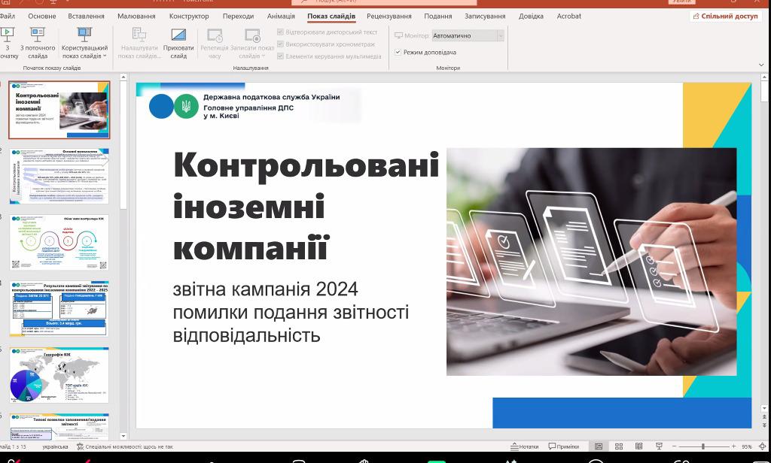The image size is (771, 463).
Task: Switch to Reading view icon
Action: pyautogui.click(x=638, y=446)
